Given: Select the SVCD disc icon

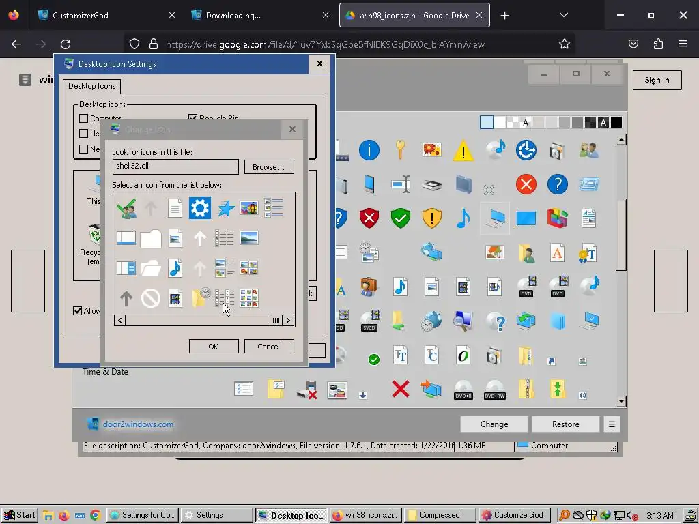Looking at the screenshot, I should 369,321.
